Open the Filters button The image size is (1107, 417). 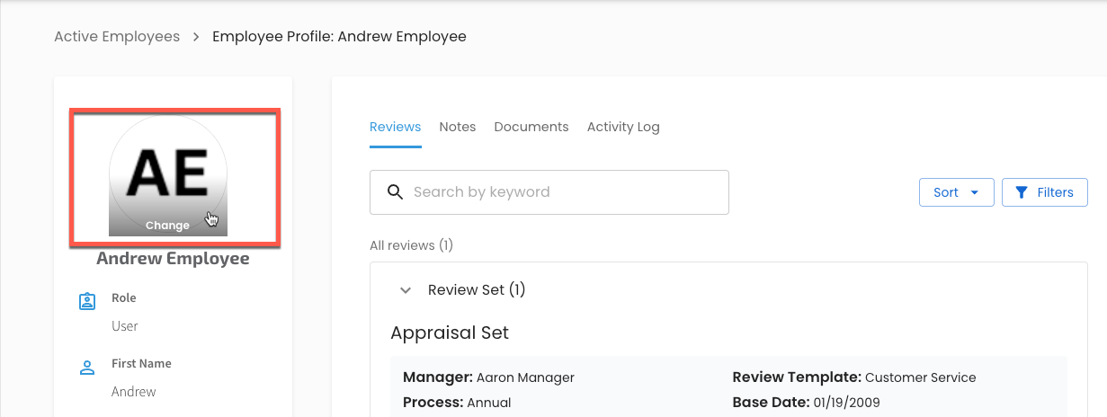pos(1045,192)
